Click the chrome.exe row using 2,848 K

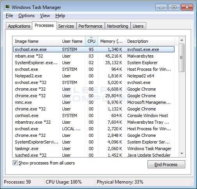(x=94, y=135)
